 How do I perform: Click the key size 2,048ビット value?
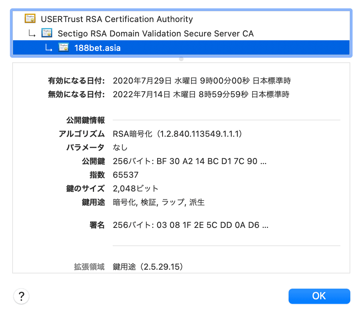point(136,188)
